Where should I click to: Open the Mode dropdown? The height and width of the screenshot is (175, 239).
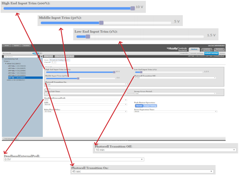(x=59, y=60)
